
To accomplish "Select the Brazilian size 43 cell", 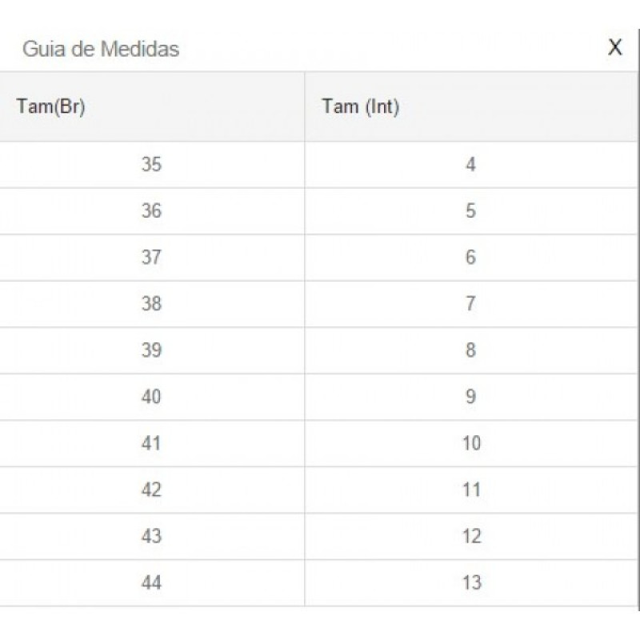I will [151, 536].
